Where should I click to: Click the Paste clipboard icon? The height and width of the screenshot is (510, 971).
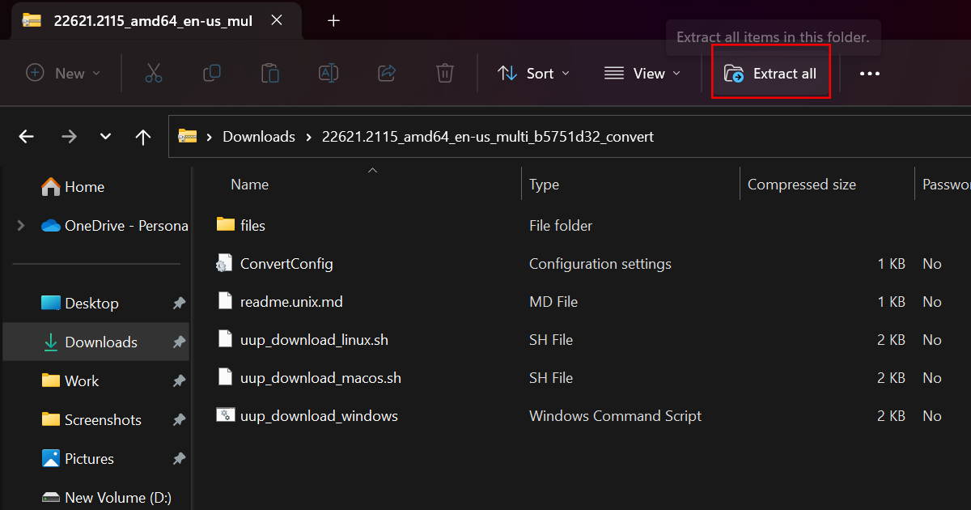point(270,74)
